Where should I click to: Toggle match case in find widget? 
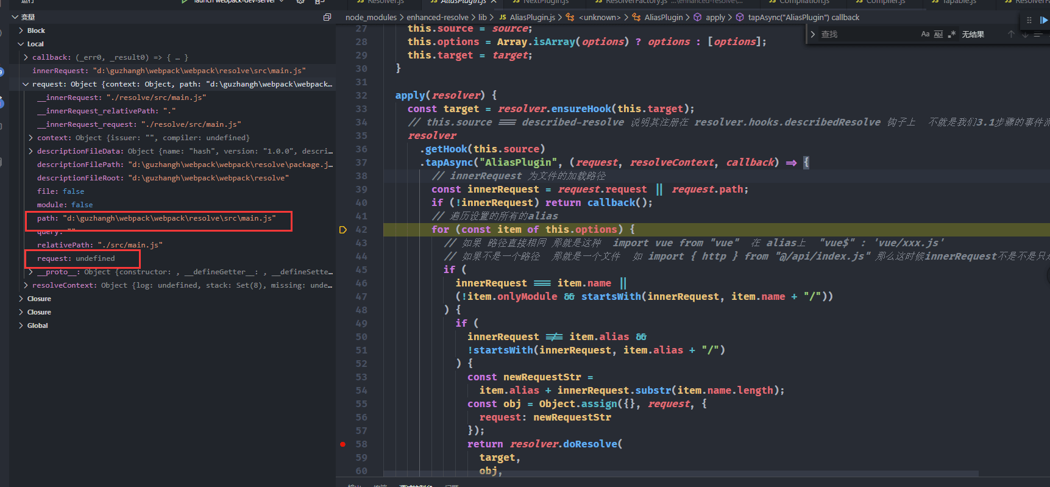pyautogui.click(x=925, y=35)
